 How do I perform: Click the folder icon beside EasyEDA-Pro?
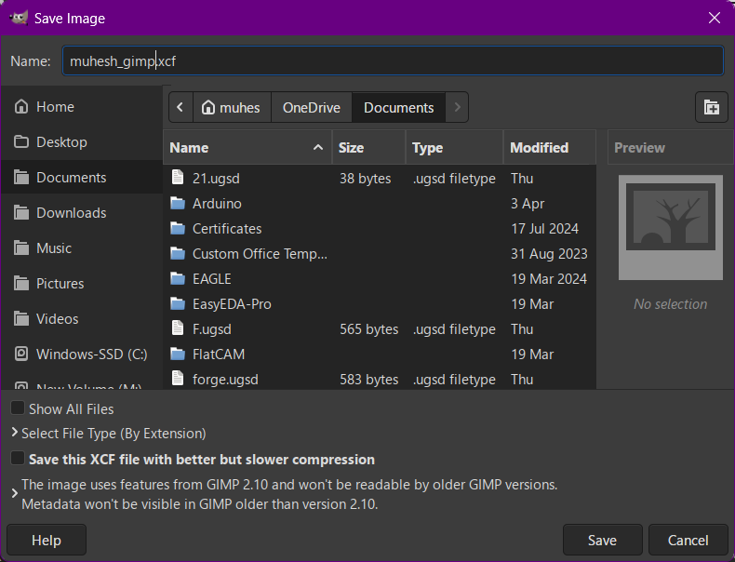(178, 304)
